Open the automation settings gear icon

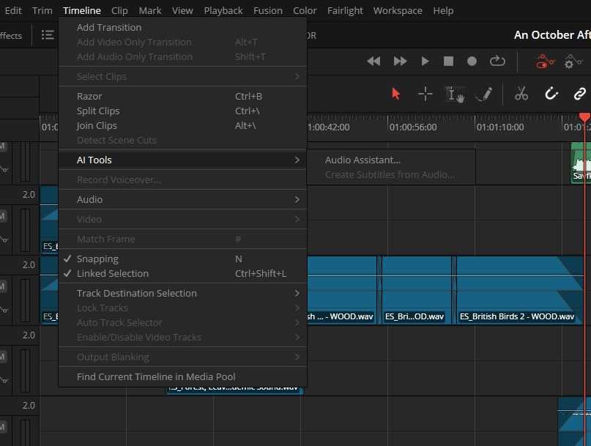(x=573, y=61)
